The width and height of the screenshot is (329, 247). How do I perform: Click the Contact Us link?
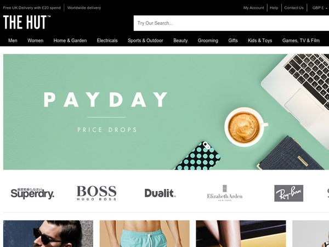(294, 8)
